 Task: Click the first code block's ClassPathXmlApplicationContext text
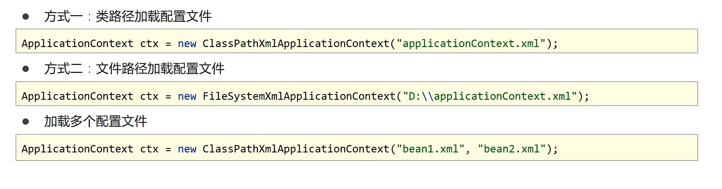296,44
